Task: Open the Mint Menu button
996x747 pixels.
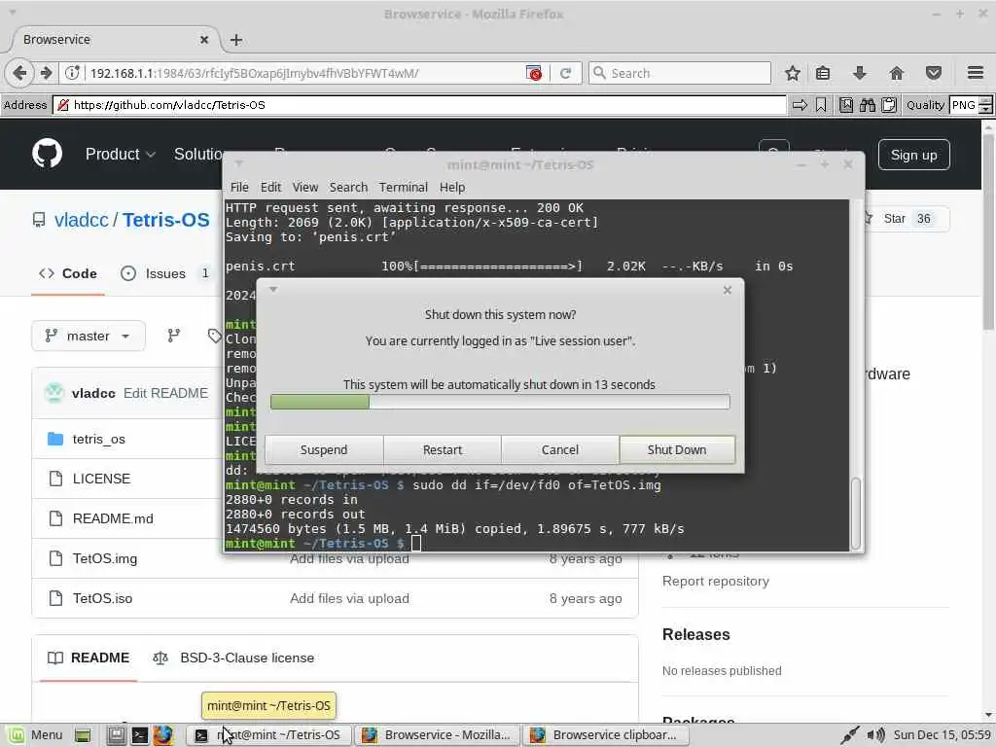Action: coord(36,735)
